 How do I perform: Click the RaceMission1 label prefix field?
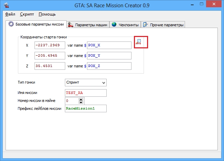(x=86, y=108)
